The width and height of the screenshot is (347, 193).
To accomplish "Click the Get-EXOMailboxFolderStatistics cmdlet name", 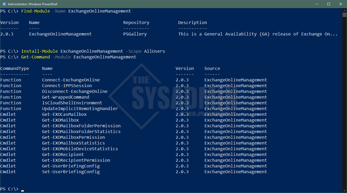I will pos(81,131).
